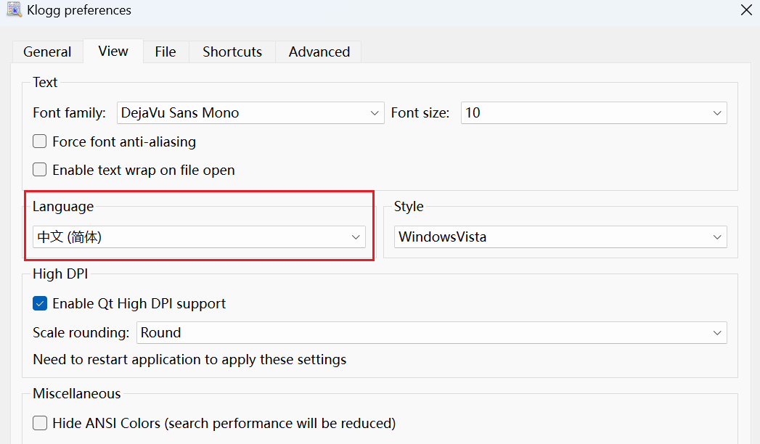Disable Qt High DPI support checkbox
Screen dimensions: 760x444
[40, 303]
